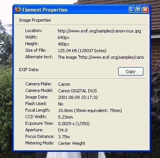Click the Metering Mode value Center Weight
The image size is (160, 158).
coord(71,143)
